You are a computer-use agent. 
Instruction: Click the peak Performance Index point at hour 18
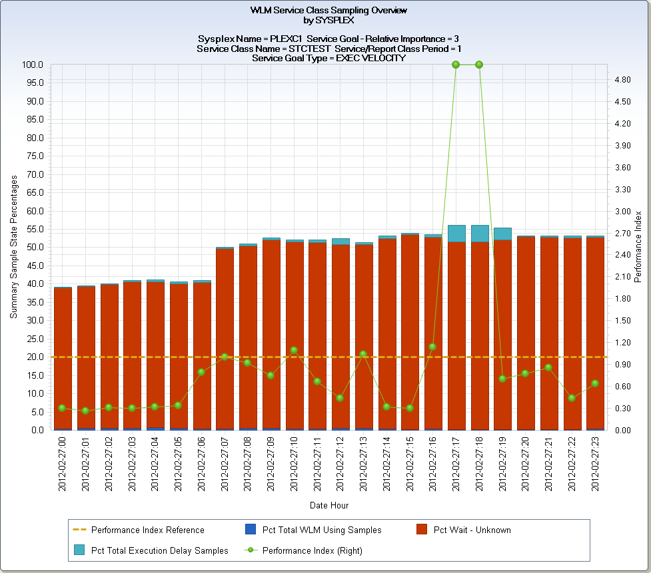(478, 65)
